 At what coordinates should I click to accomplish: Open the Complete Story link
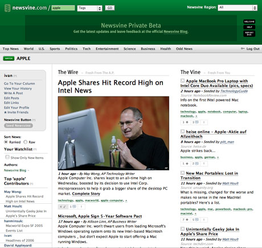(86, 194)
